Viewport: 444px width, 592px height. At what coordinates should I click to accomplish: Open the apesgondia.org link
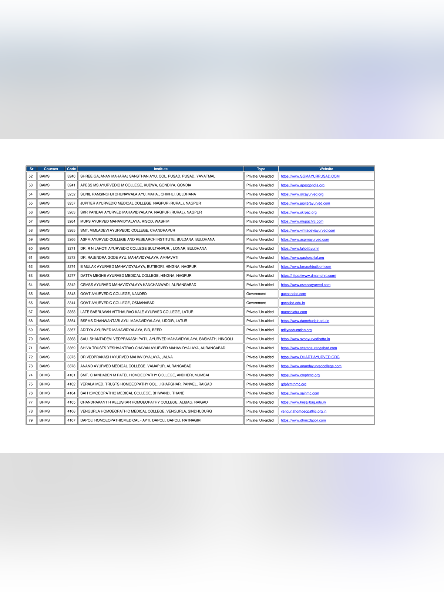click(x=303, y=185)
